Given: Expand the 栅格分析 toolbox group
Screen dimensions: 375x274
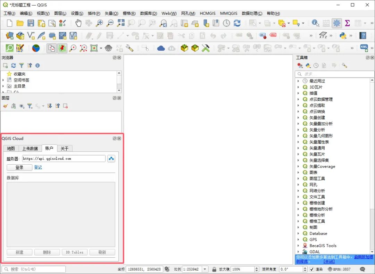Looking at the screenshot, I should pyautogui.click(x=298, y=215).
